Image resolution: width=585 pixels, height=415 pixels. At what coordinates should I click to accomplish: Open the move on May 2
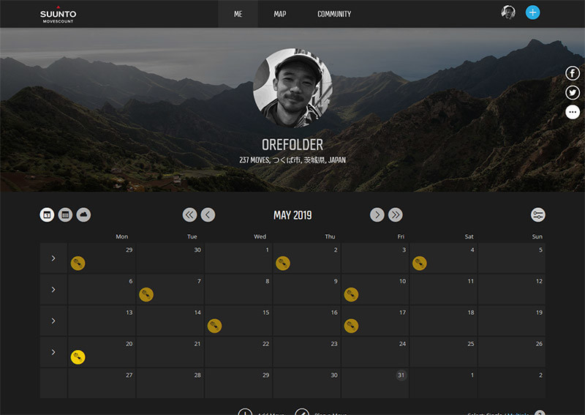[x=283, y=263]
